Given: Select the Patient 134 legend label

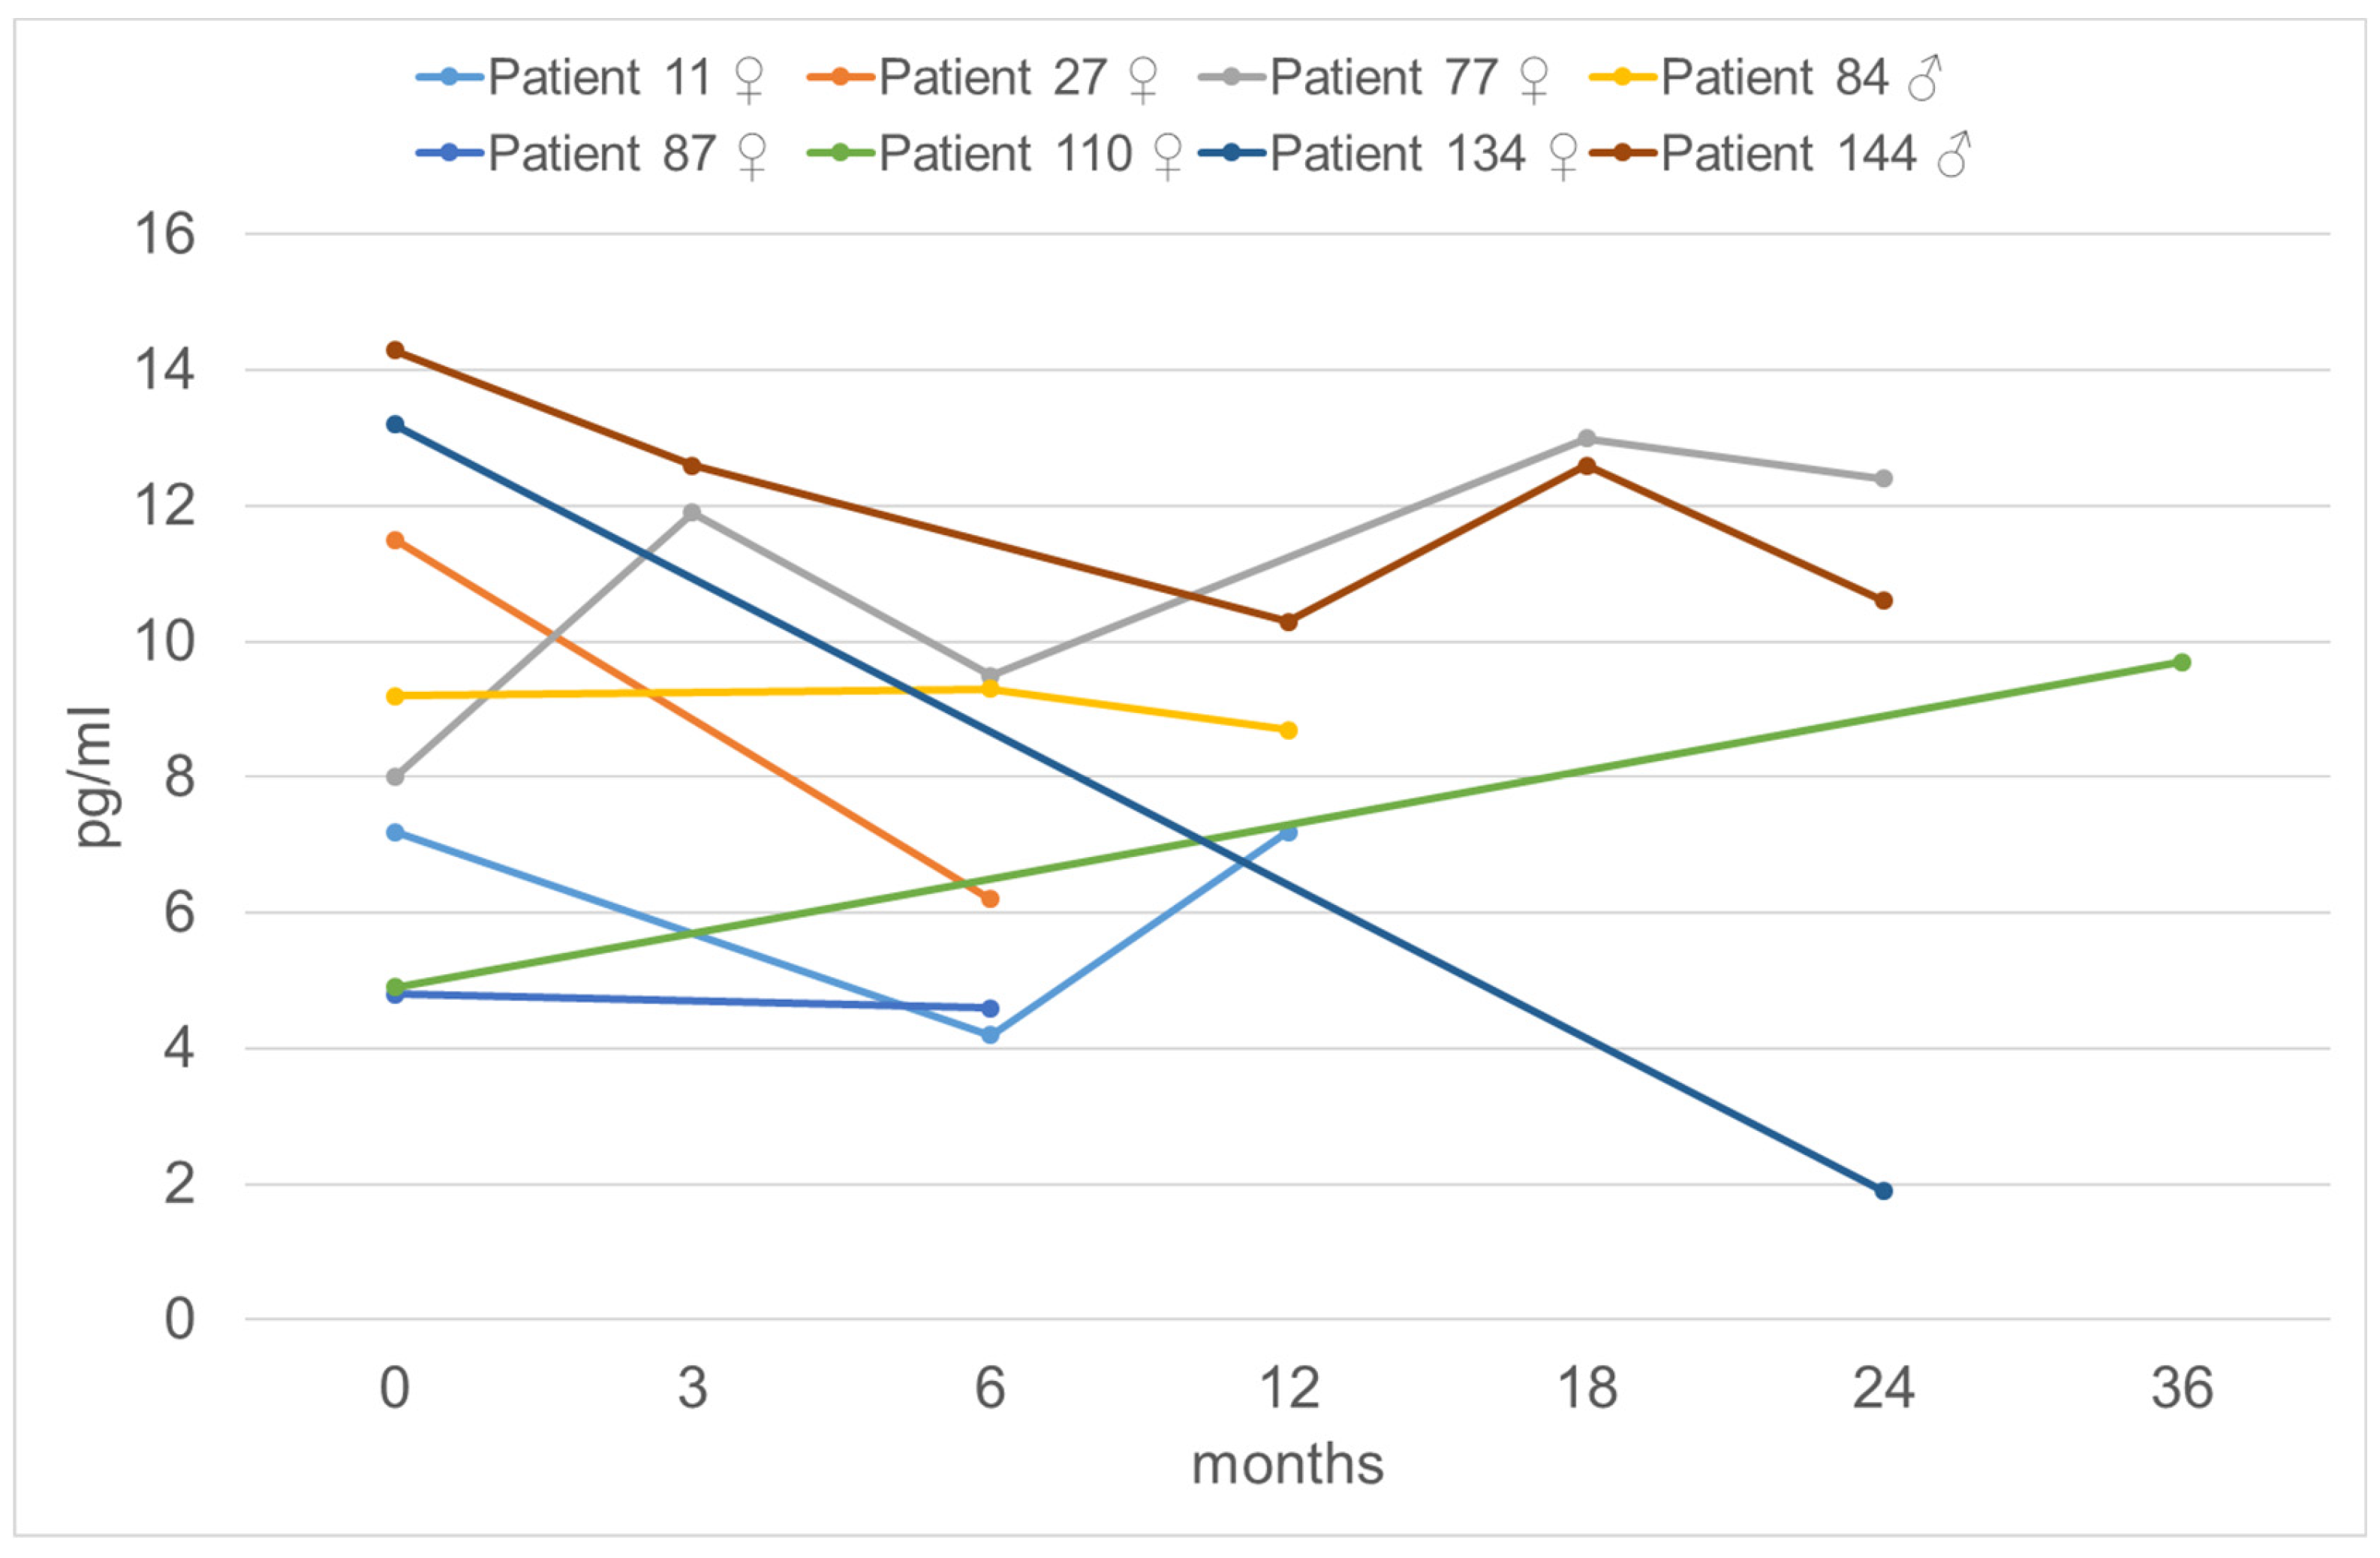Looking at the screenshot, I should (x=1397, y=154).
